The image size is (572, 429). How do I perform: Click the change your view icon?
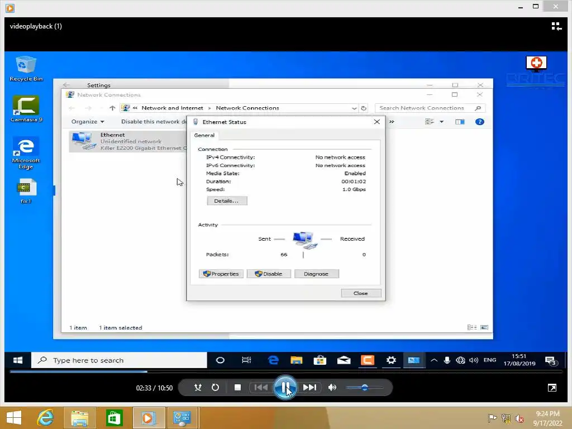430,122
